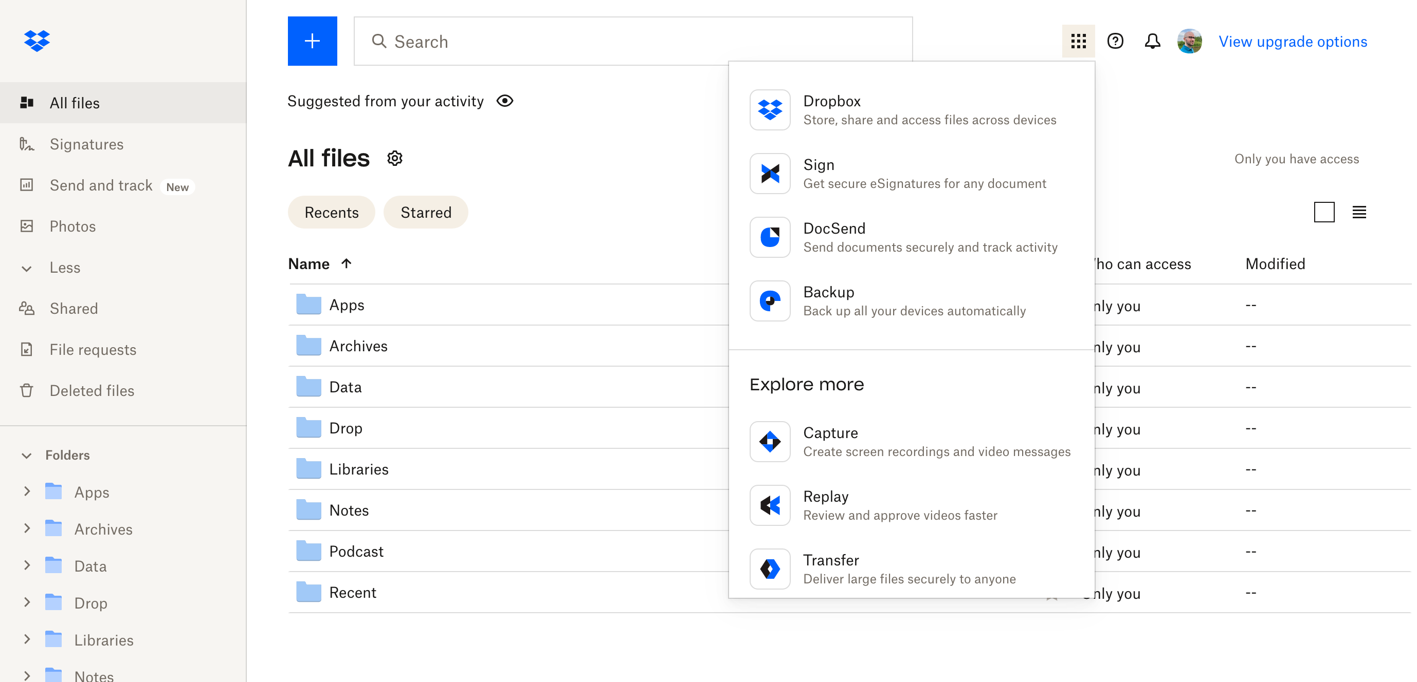Open Data folder row icon

point(308,387)
